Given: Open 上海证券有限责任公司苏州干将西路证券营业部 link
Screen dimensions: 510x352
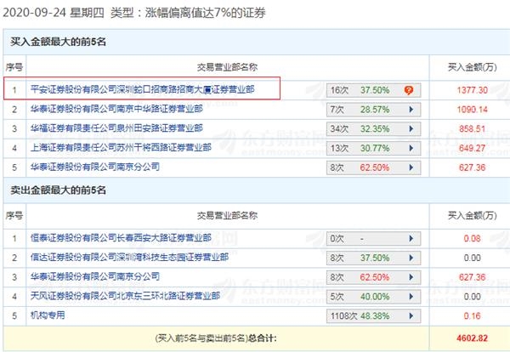Looking at the screenshot, I should 121,147.
